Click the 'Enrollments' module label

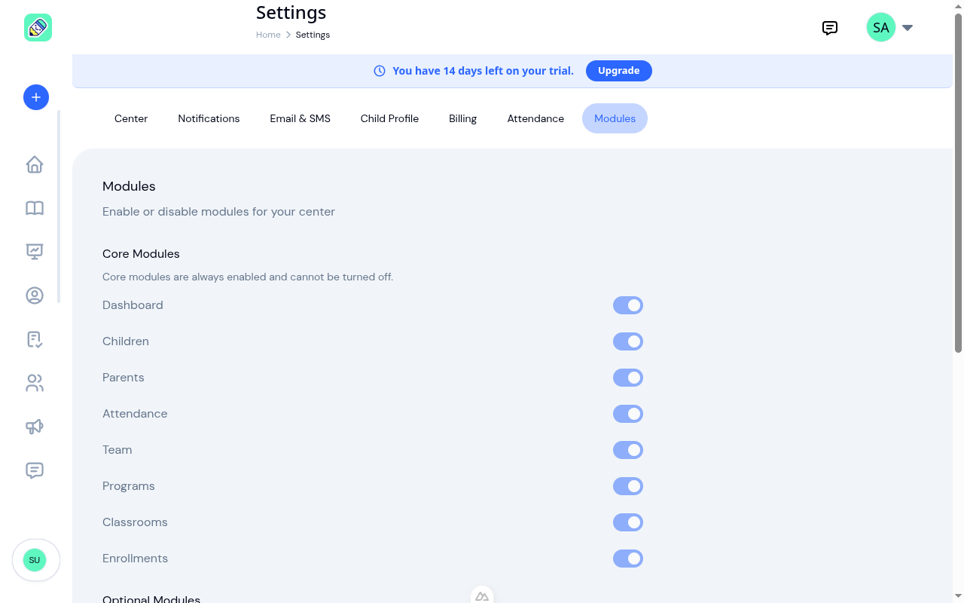[135, 559]
